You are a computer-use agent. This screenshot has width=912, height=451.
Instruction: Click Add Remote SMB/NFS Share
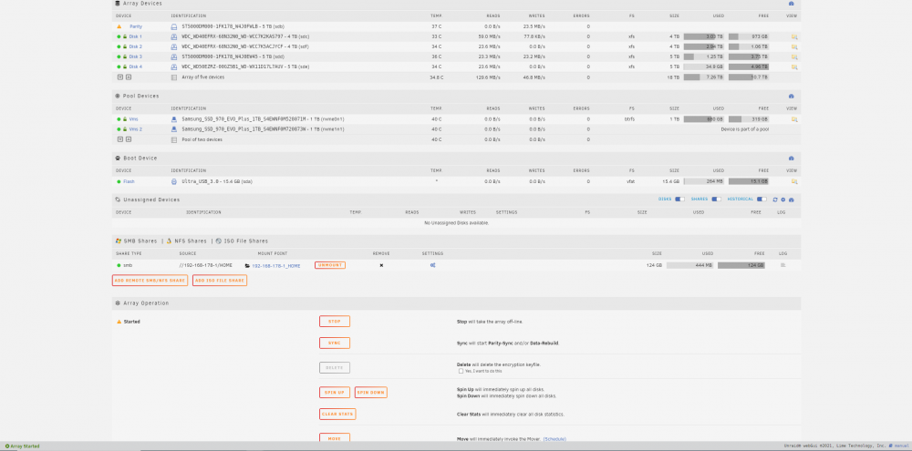[x=150, y=280]
